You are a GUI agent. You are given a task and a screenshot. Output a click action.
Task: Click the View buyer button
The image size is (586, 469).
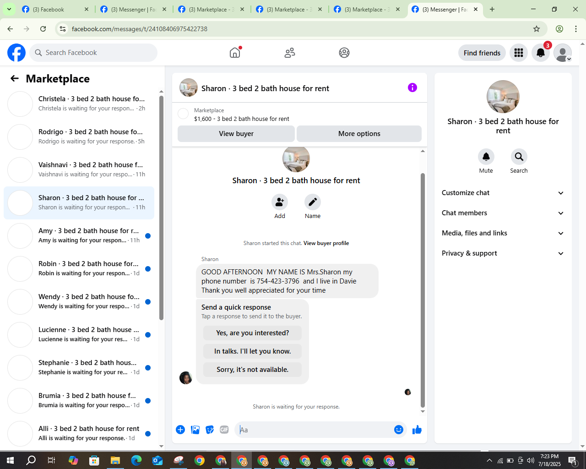point(236,134)
